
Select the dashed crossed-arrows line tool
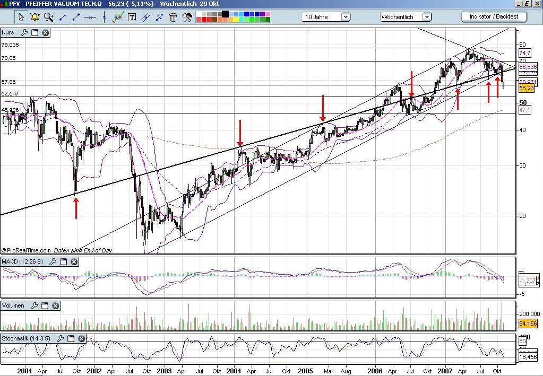(160, 17)
